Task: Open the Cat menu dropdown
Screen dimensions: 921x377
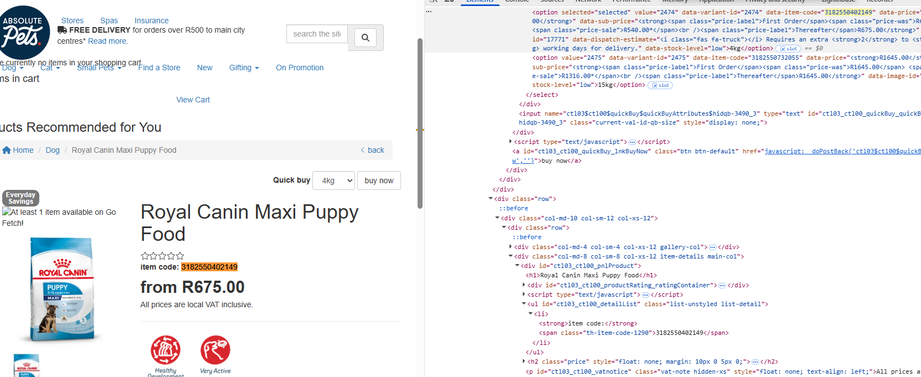Action: (50, 68)
